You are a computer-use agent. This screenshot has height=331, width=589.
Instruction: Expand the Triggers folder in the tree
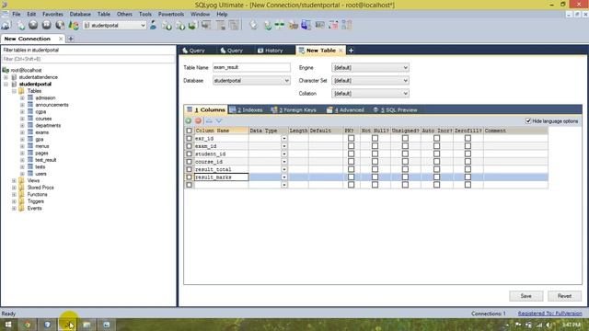14,201
